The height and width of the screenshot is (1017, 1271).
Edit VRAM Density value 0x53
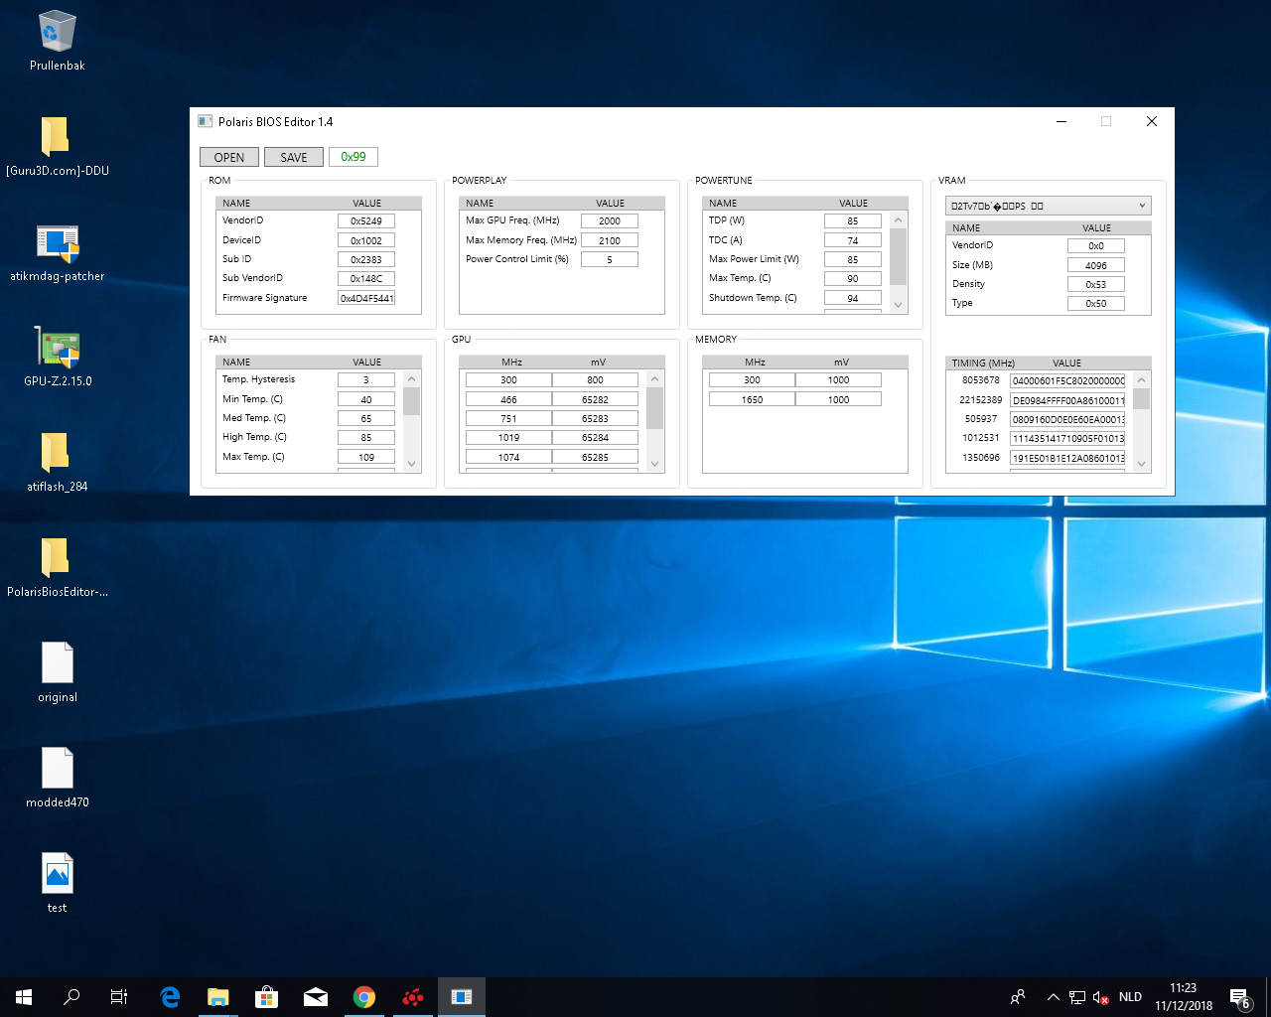1096,284
